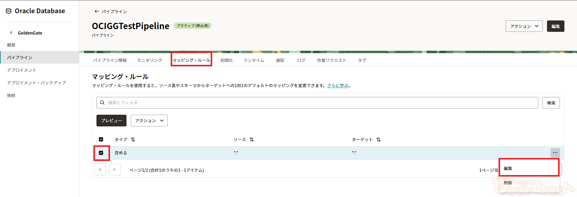Image resolution: width=577 pixels, height=197 pixels.
Task: Sort table by ソース column
Action: [252, 140]
